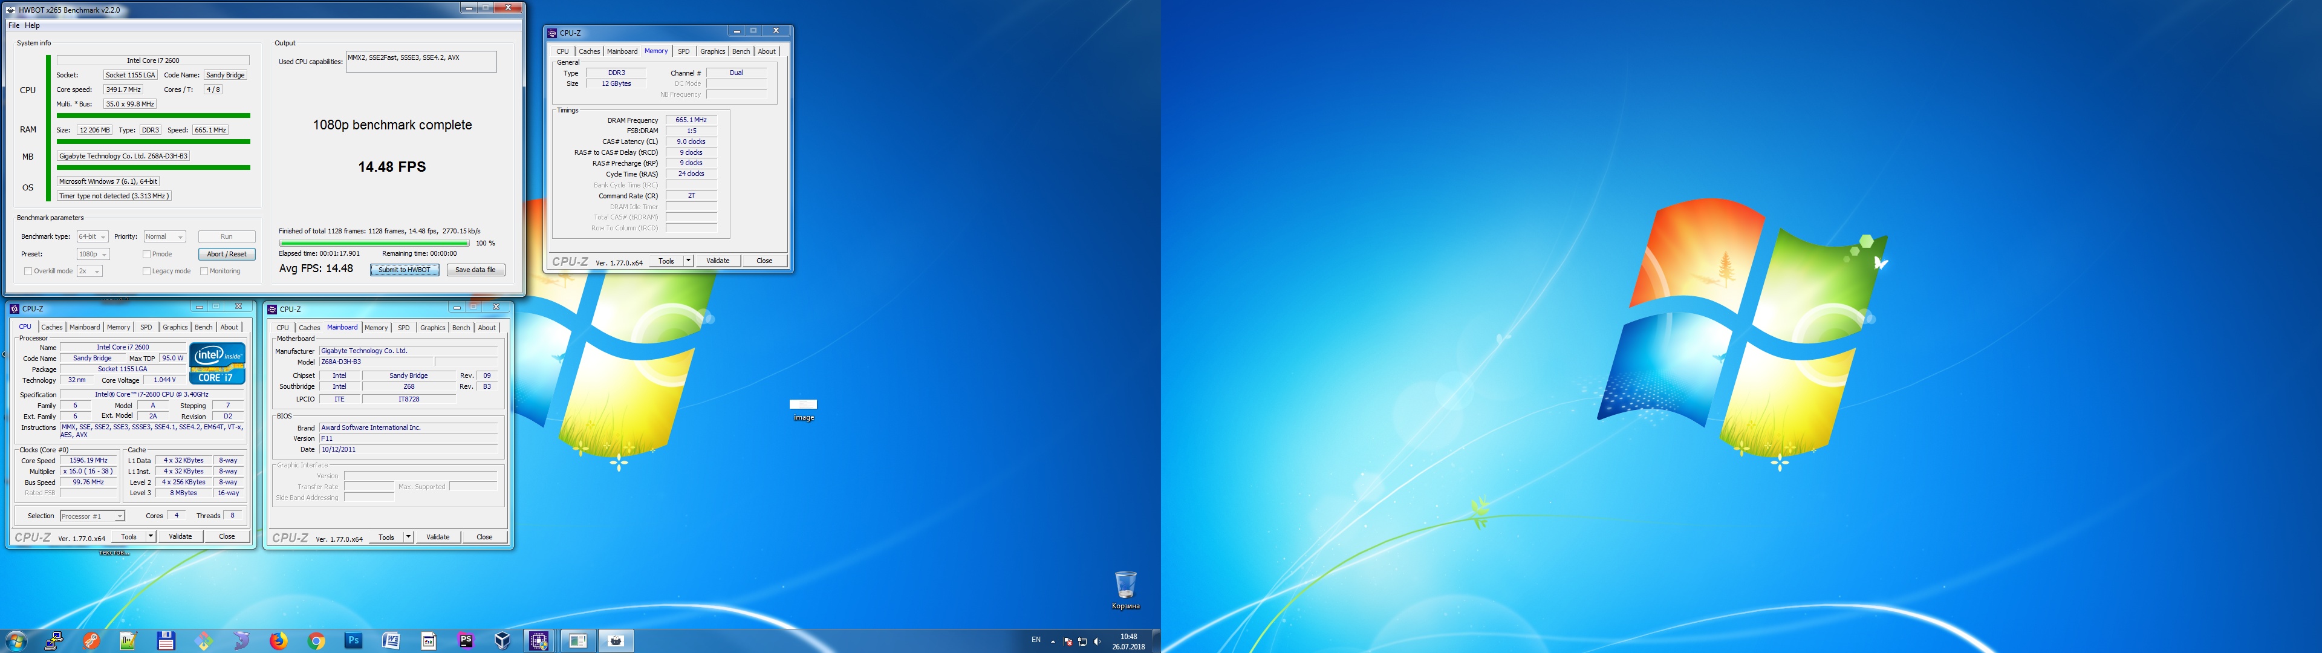Click the Core Speed 1596.19 MHz value
Viewport: 2322px width, 653px height.
tap(88, 461)
